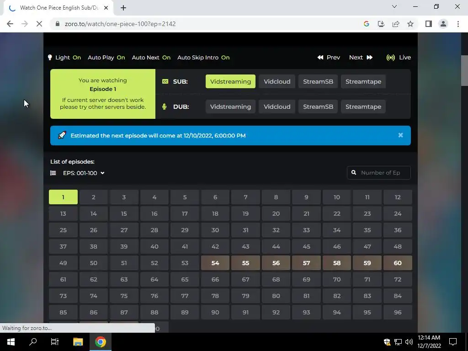Select SUB Vidcloud server
The width and height of the screenshot is (468, 351).
point(277,81)
